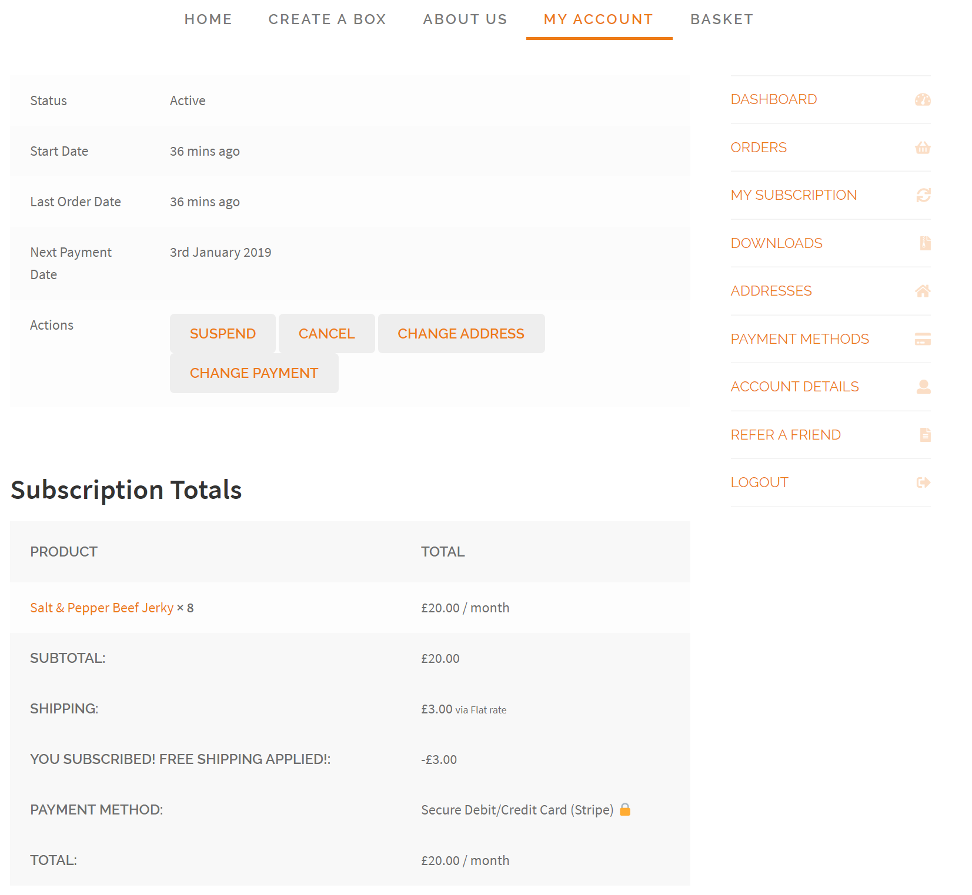This screenshot has height=895, width=972.
Task: Click the 'PAYMENT METHOD:' row label
Action: 96,810
